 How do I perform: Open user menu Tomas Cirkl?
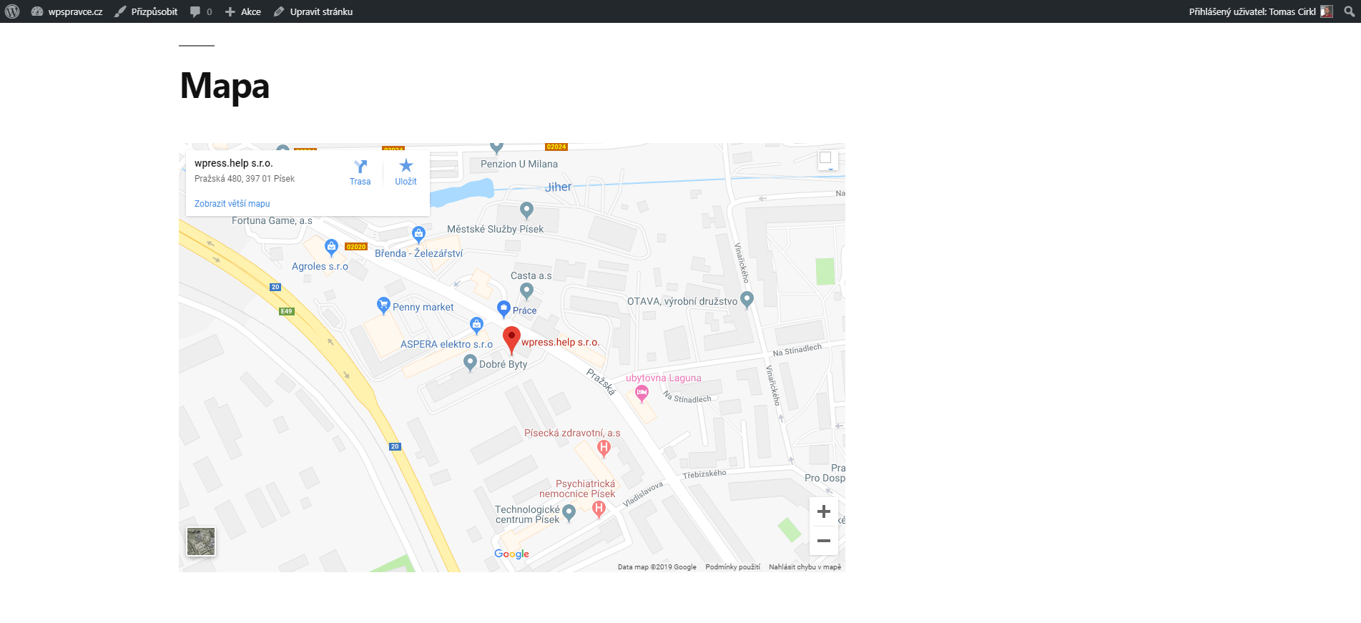click(x=1260, y=11)
